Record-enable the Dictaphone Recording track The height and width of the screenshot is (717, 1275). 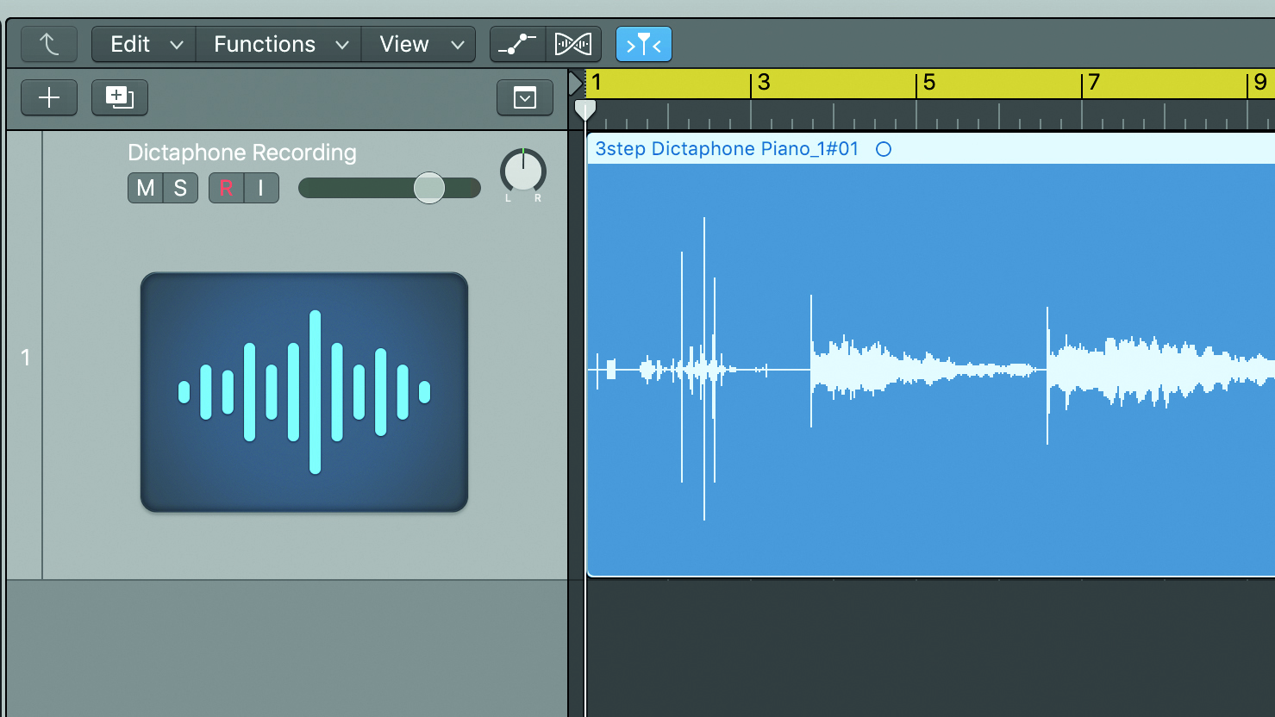pos(226,188)
